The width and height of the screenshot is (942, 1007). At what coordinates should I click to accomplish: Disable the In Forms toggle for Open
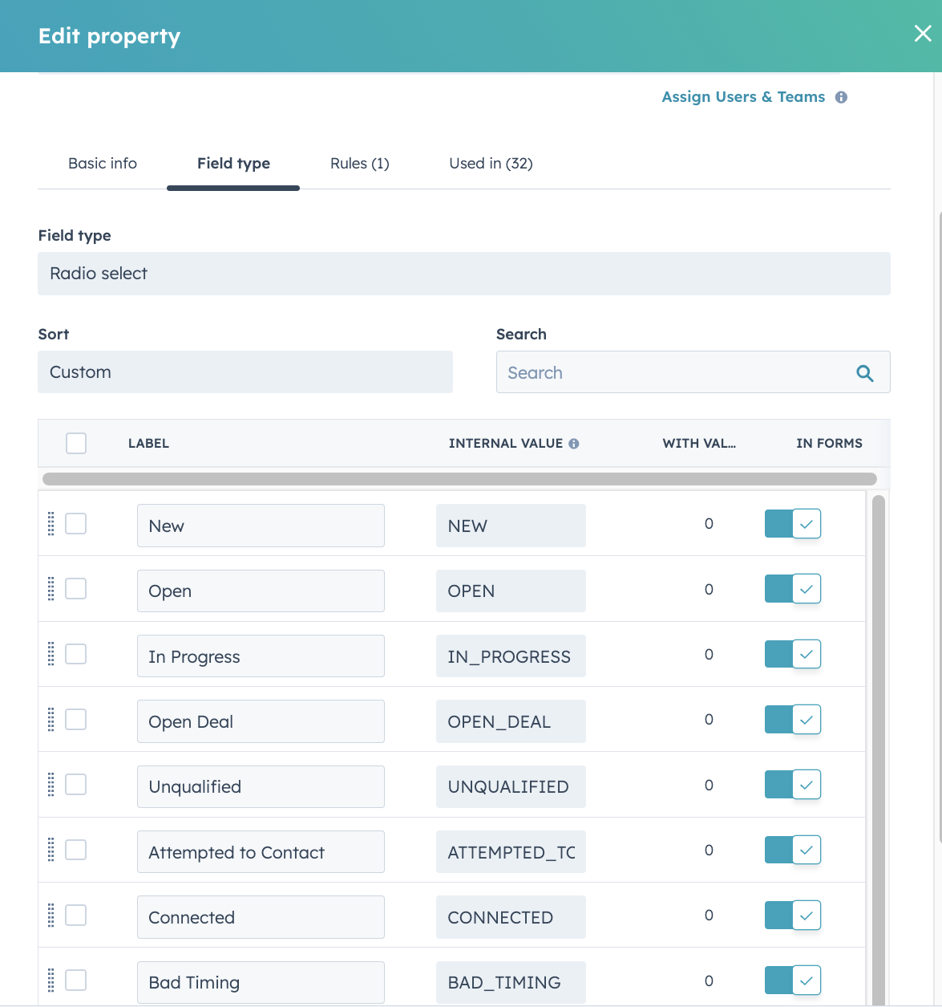point(792,589)
